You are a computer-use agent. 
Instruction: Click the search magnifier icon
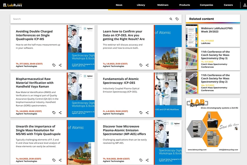[x=171, y=19]
